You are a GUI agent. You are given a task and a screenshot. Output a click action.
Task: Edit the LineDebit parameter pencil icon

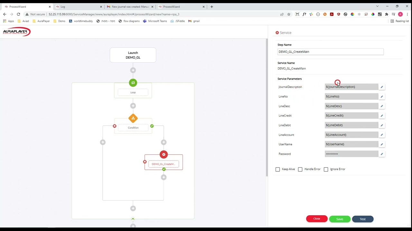click(x=382, y=125)
